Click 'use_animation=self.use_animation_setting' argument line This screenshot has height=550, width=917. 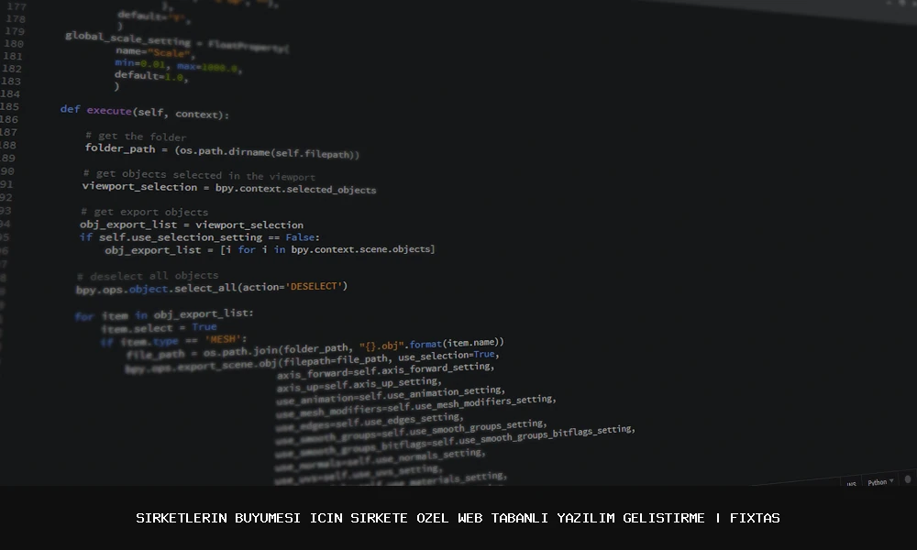(390, 396)
